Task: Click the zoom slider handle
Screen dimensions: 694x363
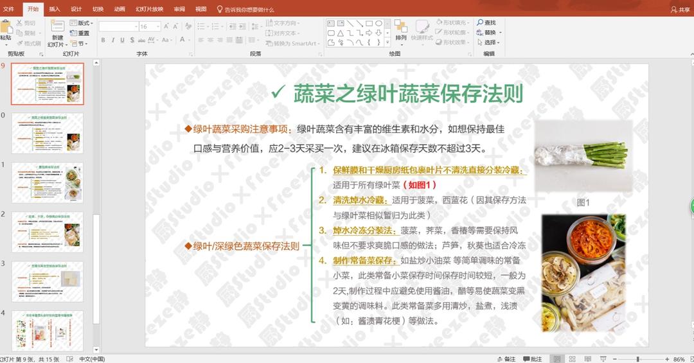Action: point(637,359)
